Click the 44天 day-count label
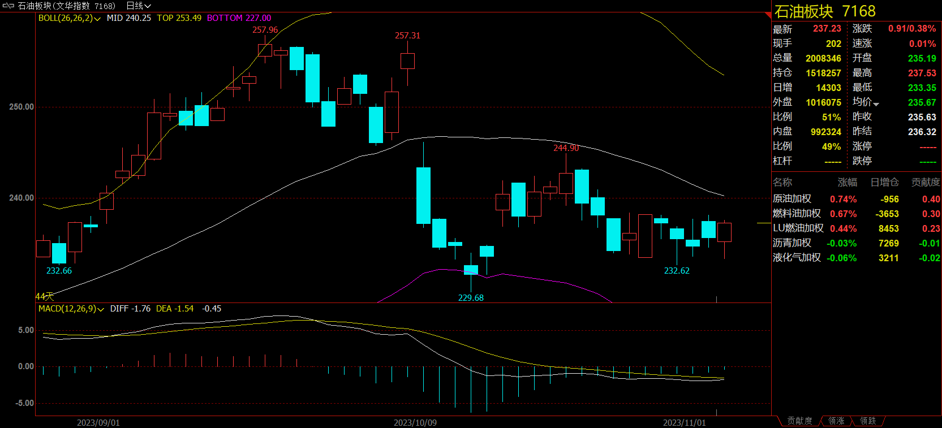 click(x=45, y=296)
